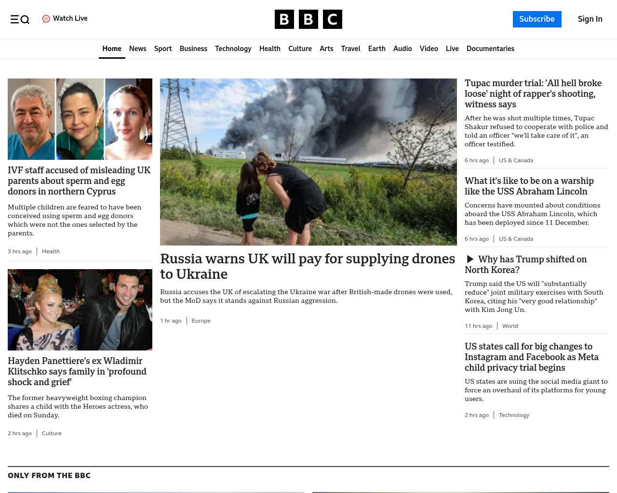Image resolution: width=617 pixels, height=493 pixels.
Task: Click the ONLY FROM THE BBC heading
Action: 49,476
